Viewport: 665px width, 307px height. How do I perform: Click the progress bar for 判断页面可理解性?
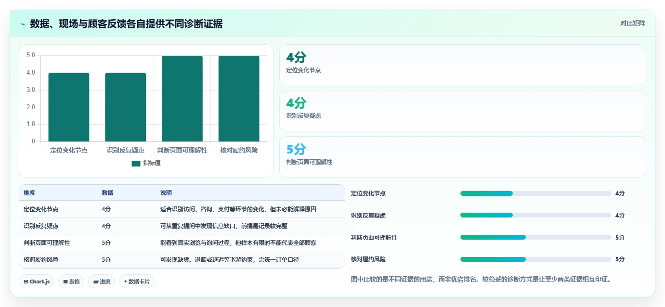536,237
